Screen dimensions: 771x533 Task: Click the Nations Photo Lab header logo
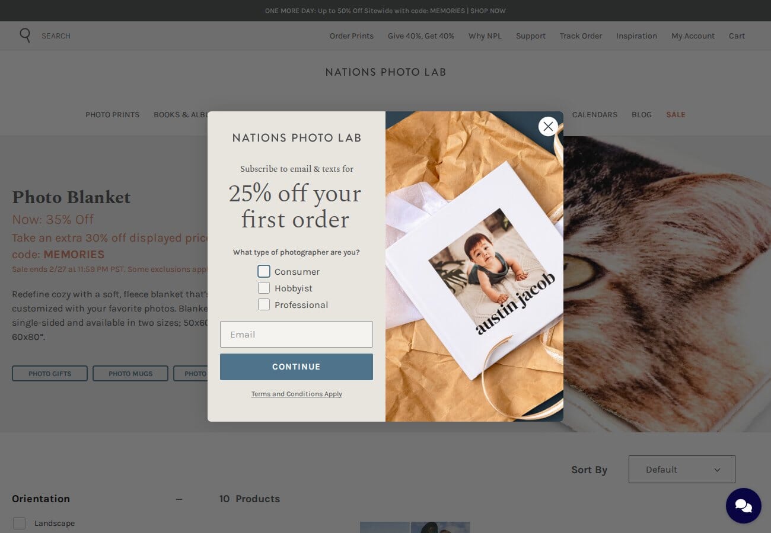(x=385, y=72)
